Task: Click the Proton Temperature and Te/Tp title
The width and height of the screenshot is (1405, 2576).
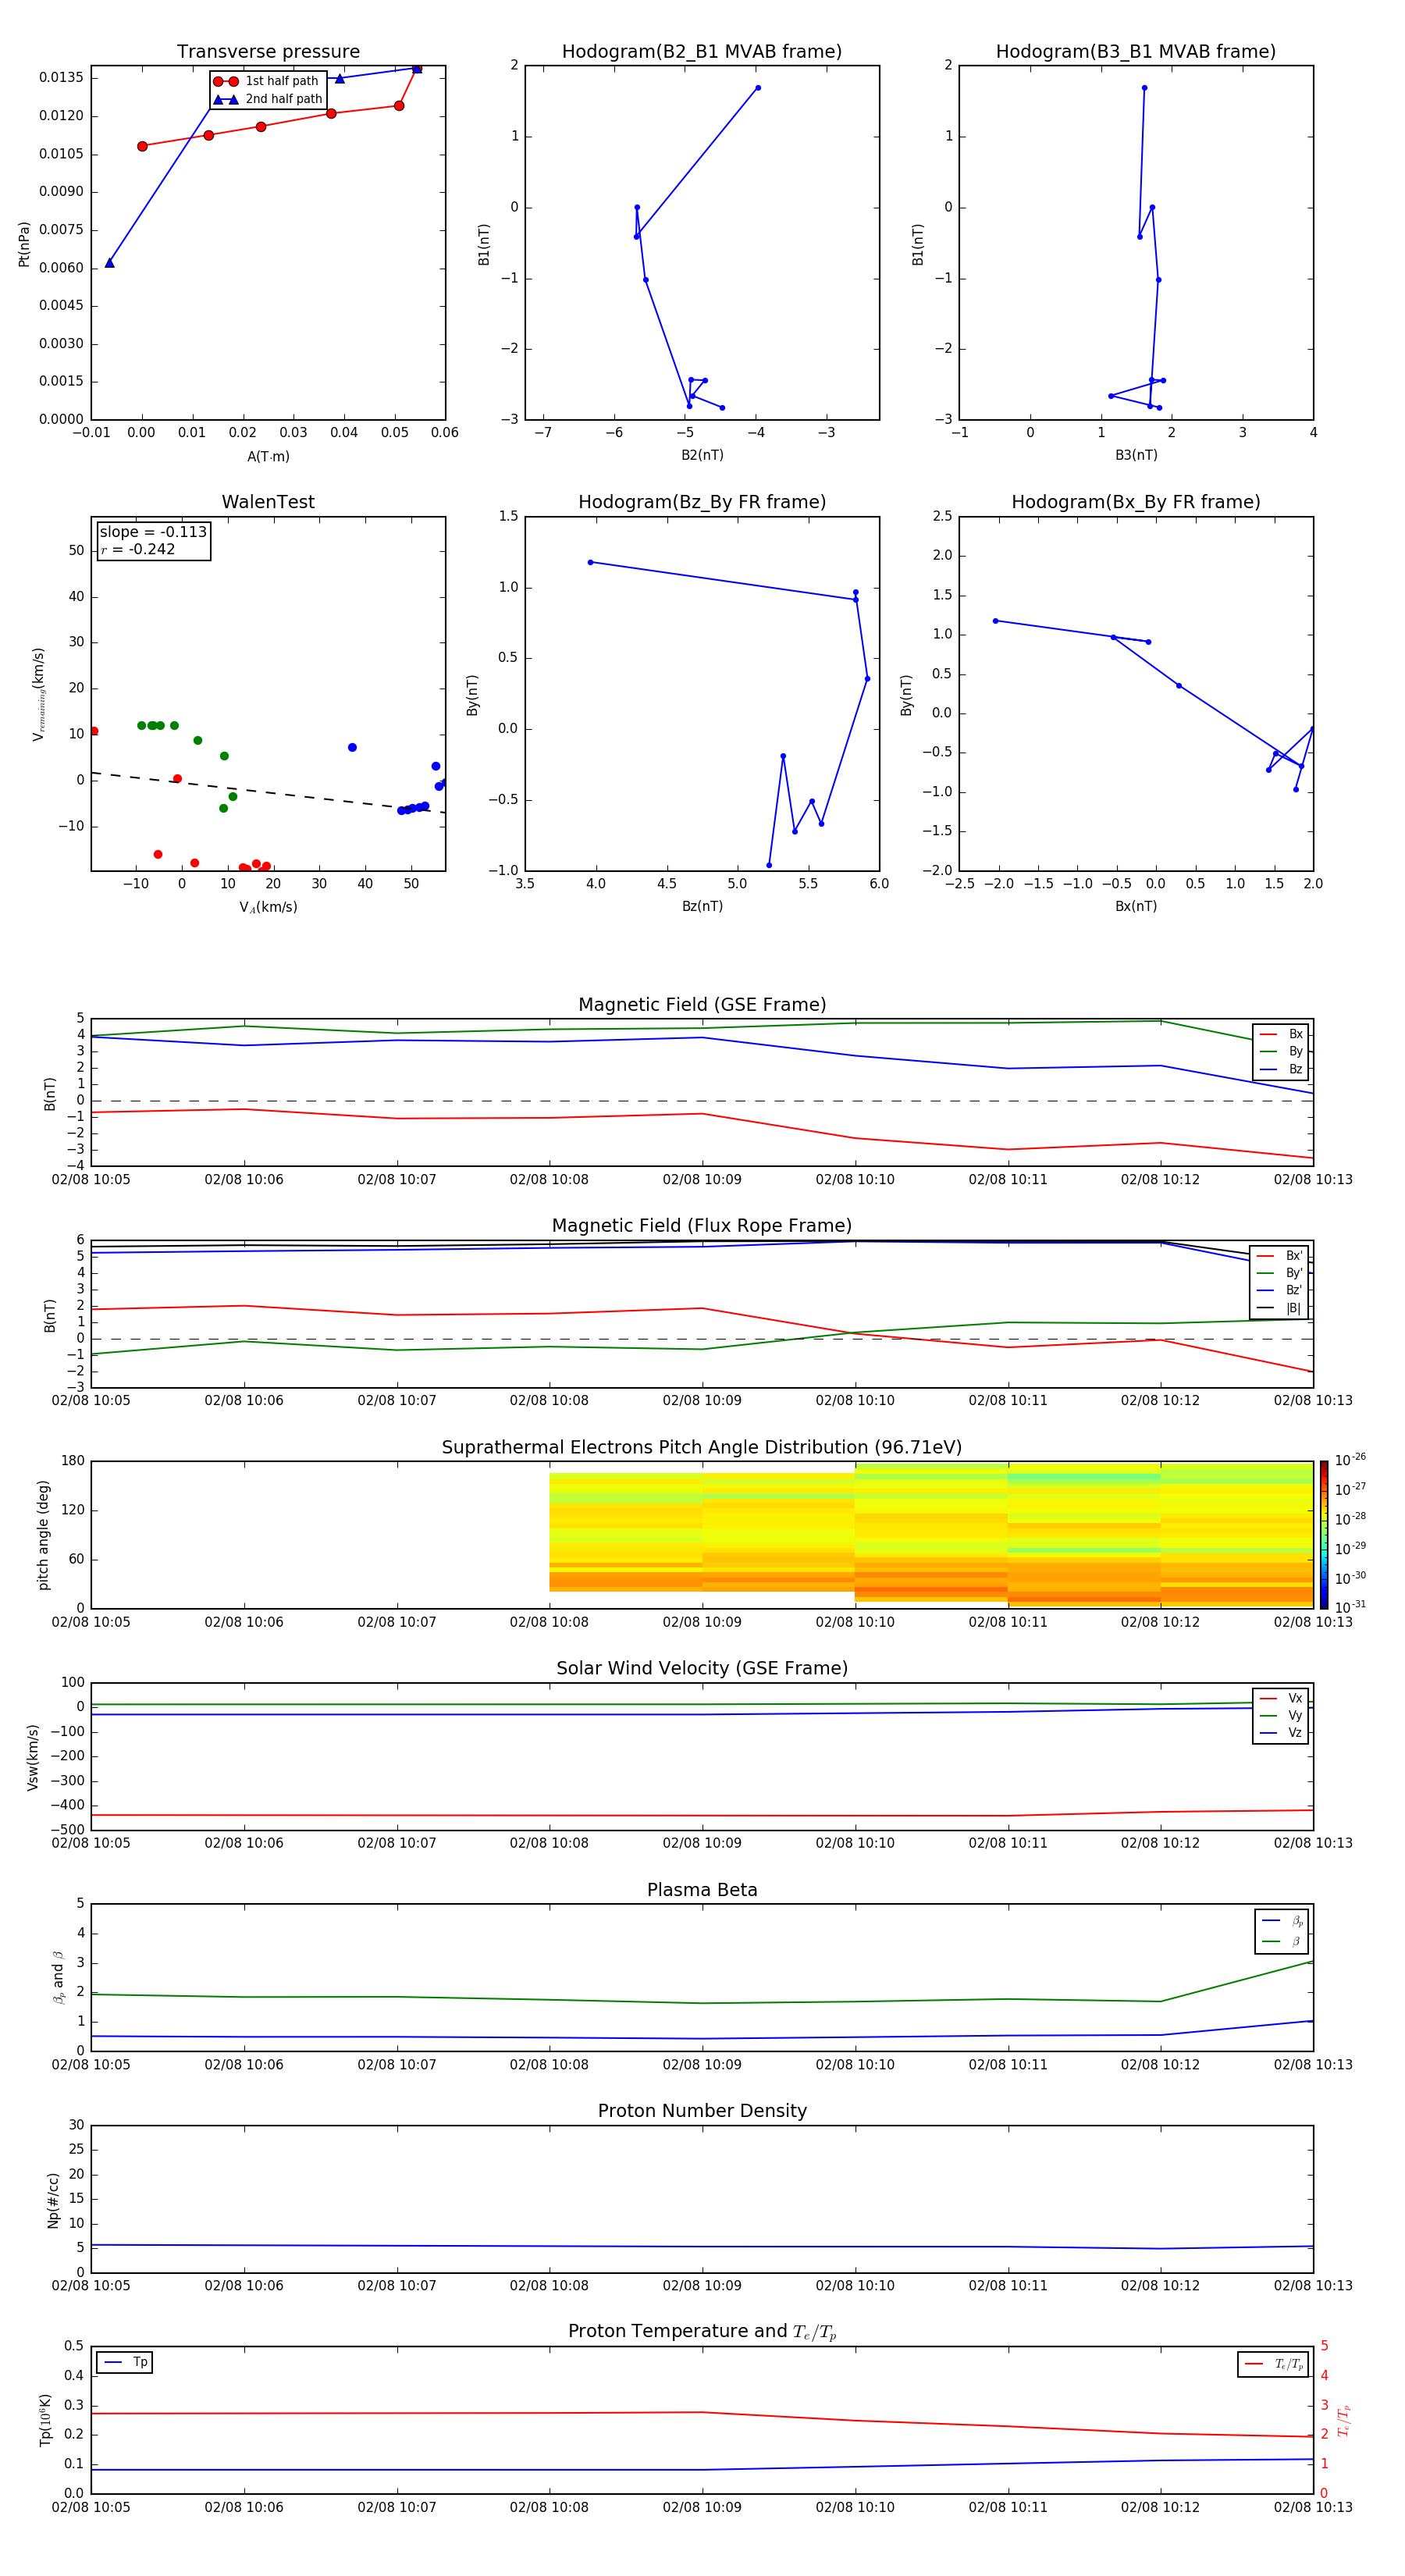Action: pos(702,2332)
